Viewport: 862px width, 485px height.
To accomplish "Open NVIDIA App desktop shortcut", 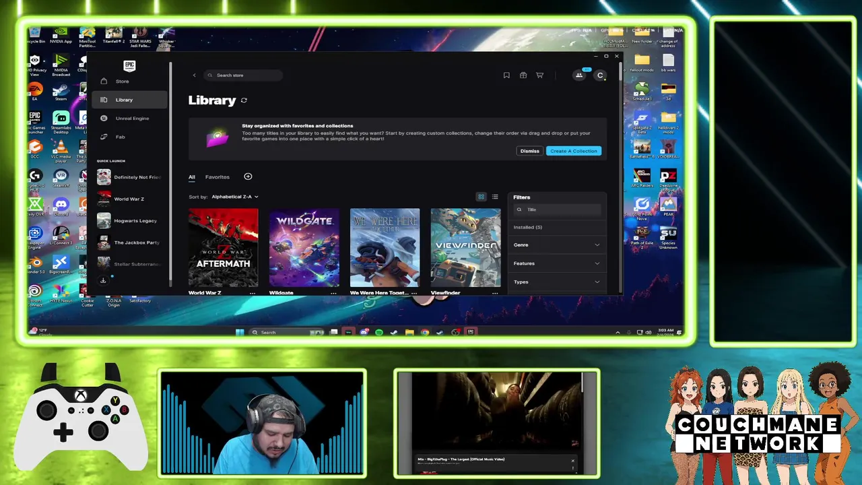I will tap(61, 35).
